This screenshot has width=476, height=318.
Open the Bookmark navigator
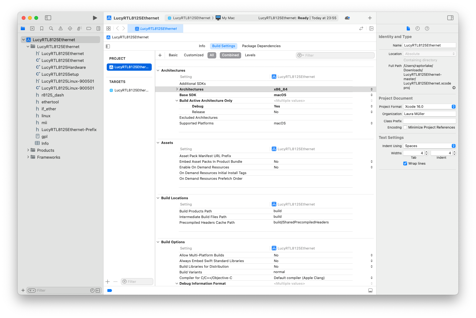click(x=42, y=29)
